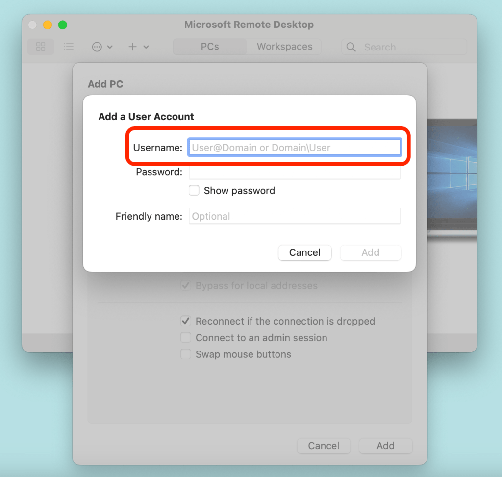502x477 pixels.
Task: Expand the chevron beside the ellipsis icon
Action: click(110, 47)
